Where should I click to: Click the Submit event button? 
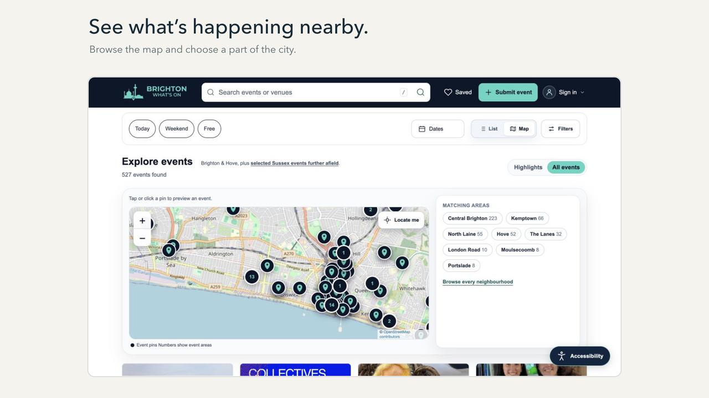[508, 92]
